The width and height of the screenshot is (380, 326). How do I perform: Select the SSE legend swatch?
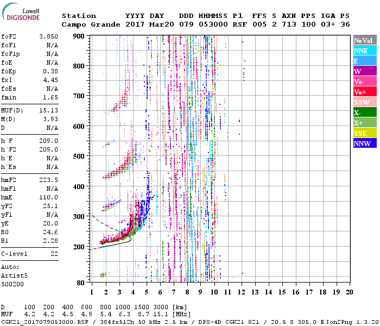[365, 133]
